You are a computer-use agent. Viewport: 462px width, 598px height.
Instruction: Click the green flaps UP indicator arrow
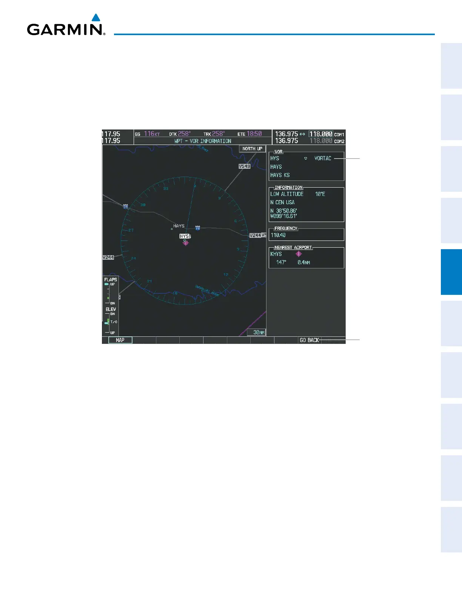point(107,284)
